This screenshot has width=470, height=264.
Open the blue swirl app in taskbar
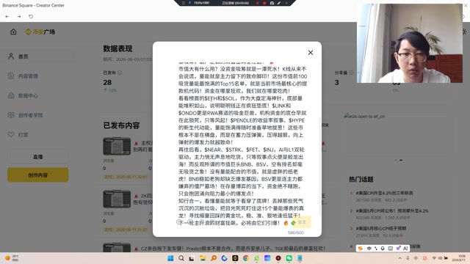pos(224,258)
